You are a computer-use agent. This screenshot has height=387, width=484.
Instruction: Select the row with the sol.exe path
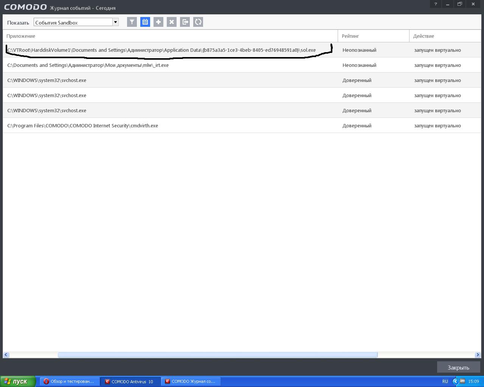[x=242, y=50]
